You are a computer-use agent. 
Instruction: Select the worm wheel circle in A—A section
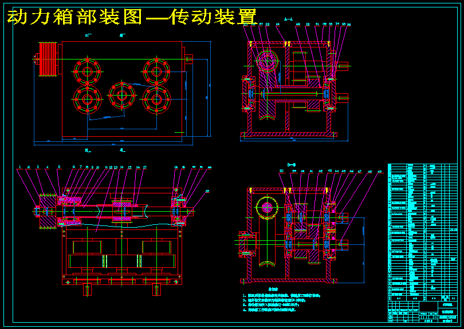point(267,61)
